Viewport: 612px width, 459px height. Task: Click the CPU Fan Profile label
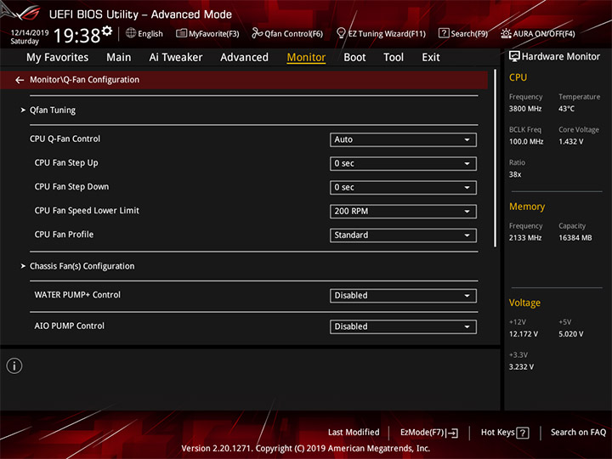coord(64,235)
